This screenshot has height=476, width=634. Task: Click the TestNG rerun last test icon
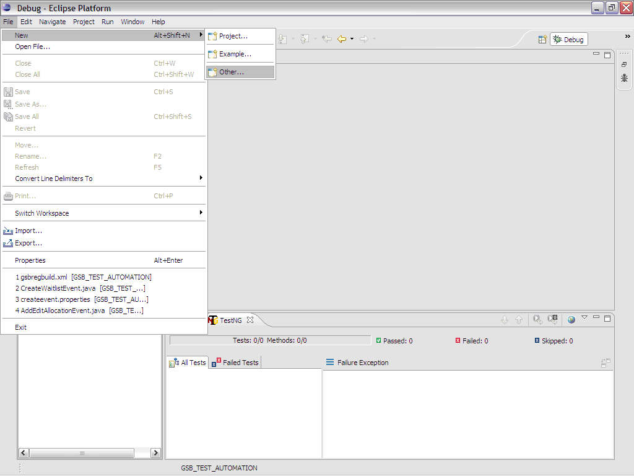(537, 320)
